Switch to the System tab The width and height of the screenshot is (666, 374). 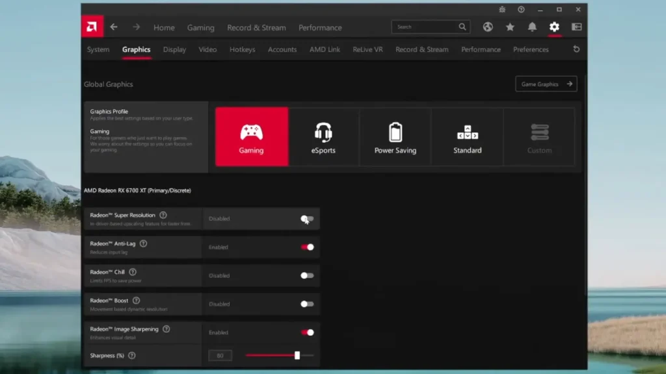click(x=98, y=49)
